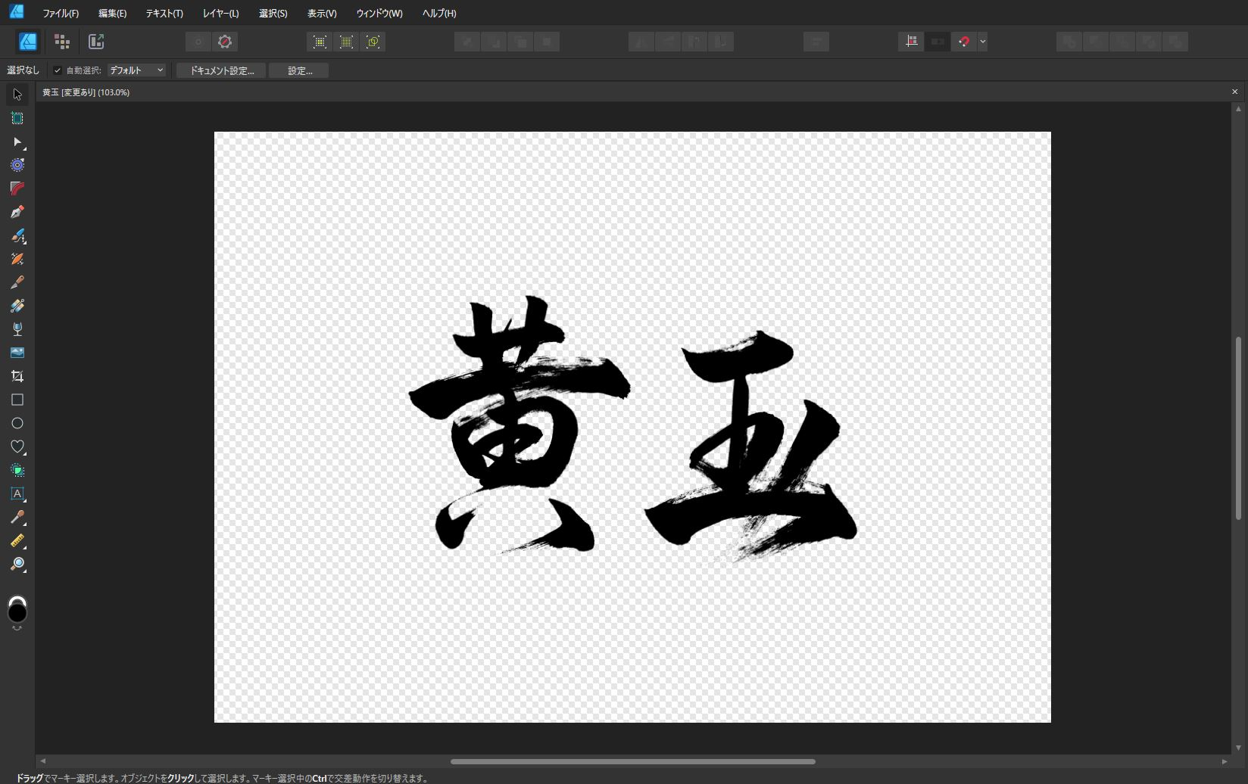
Task: Toggle the sync defaults gear icon
Action: (225, 42)
